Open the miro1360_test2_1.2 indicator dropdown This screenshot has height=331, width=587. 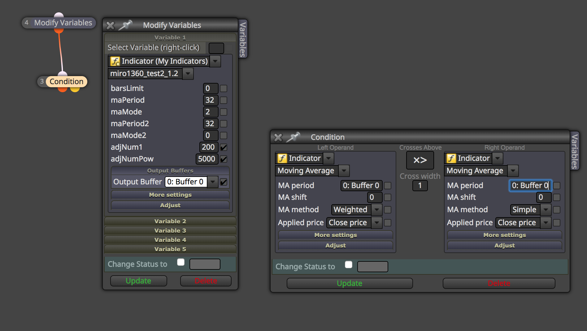(188, 74)
